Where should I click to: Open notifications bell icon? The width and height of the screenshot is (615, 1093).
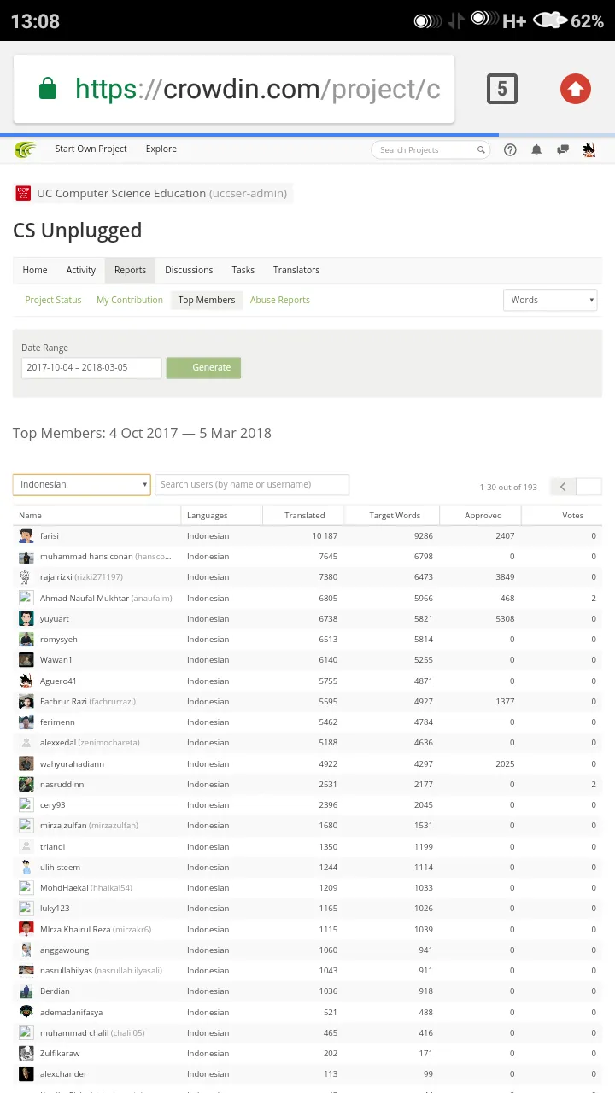[x=536, y=149]
